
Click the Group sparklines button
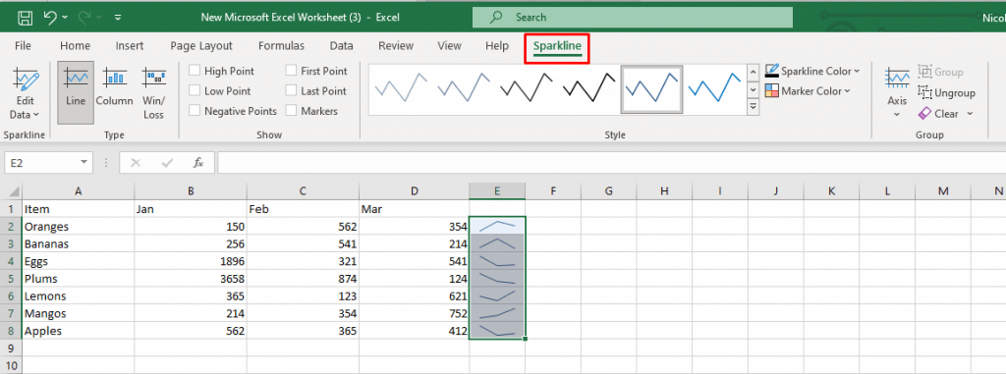(940, 72)
